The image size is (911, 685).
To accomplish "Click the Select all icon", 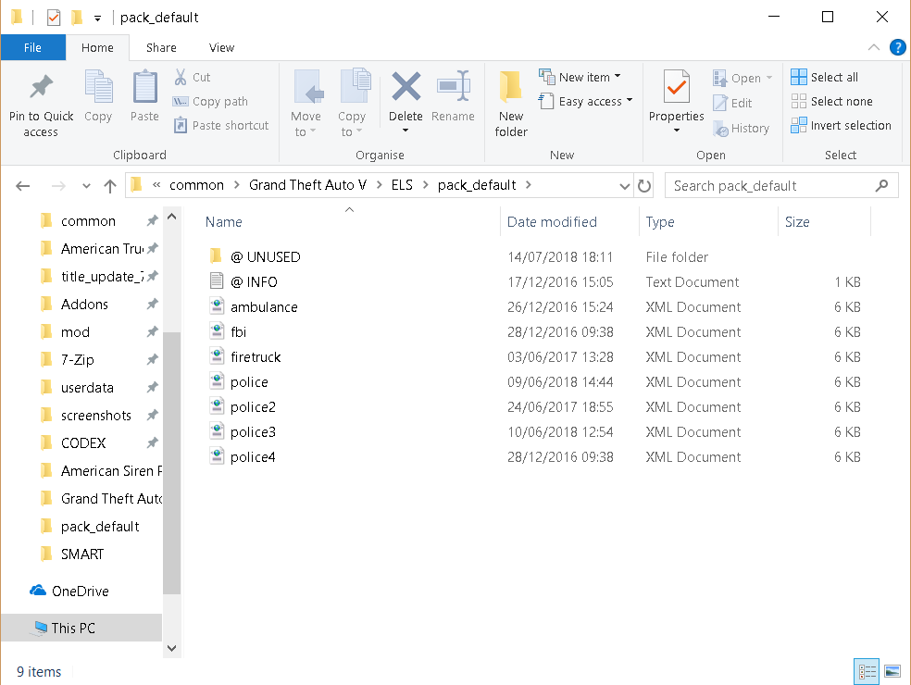I will (799, 78).
